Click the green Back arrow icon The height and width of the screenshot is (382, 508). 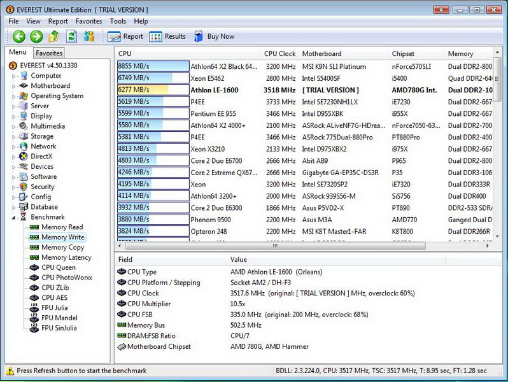(x=19, y=36)
